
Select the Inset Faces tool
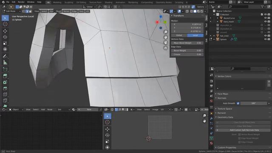pos(5,82)
